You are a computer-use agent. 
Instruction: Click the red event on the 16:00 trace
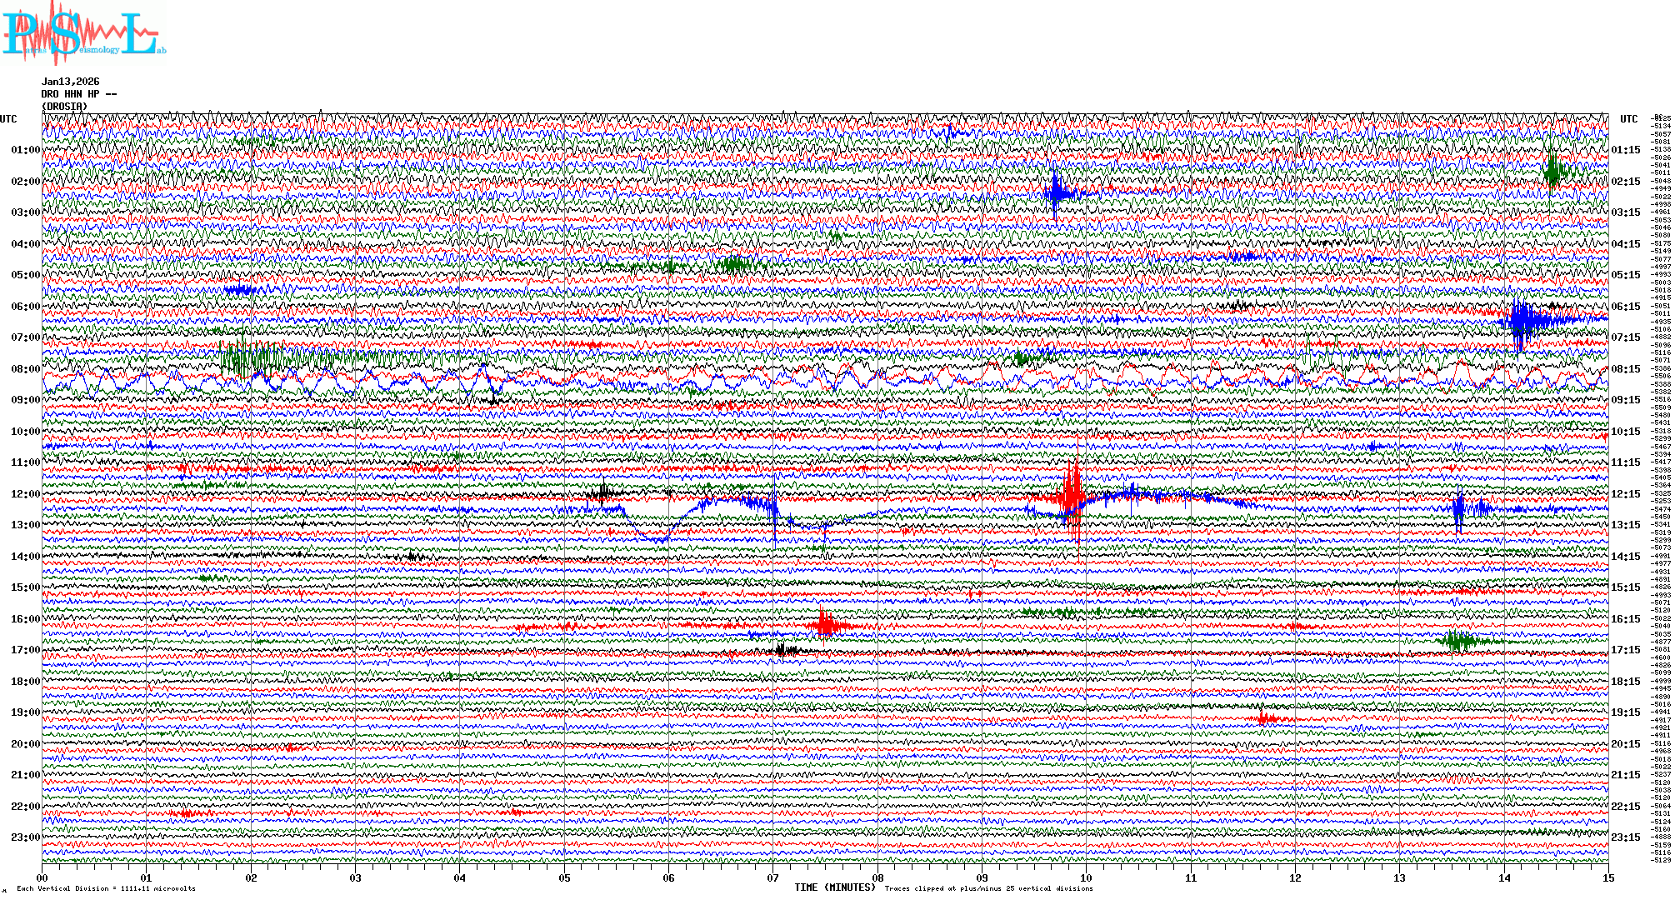[x=826, y=625]
